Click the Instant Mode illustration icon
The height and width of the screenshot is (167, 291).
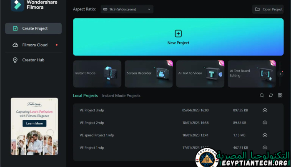pyautogui.click(x=110, y=73)
